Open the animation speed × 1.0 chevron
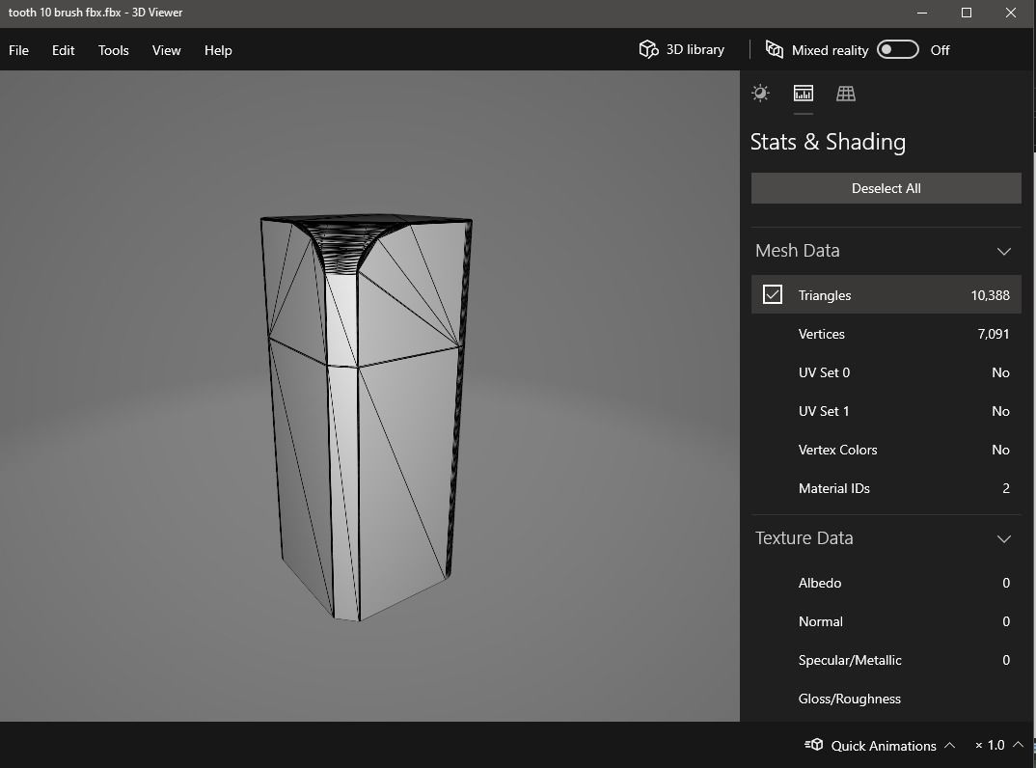 (x=1019, y=744)
